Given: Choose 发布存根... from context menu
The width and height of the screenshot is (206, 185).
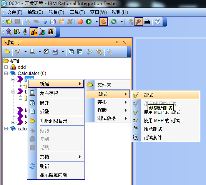Looking at the screenshot, I should click(x=56, y=93).
